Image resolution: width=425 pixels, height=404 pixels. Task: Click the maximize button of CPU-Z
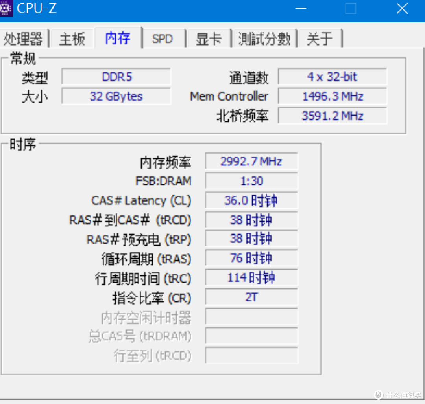[x=351, y=8]
